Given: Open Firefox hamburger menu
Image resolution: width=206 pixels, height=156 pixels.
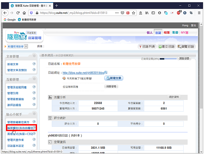Looking at the screenshot, I should 199,13.
